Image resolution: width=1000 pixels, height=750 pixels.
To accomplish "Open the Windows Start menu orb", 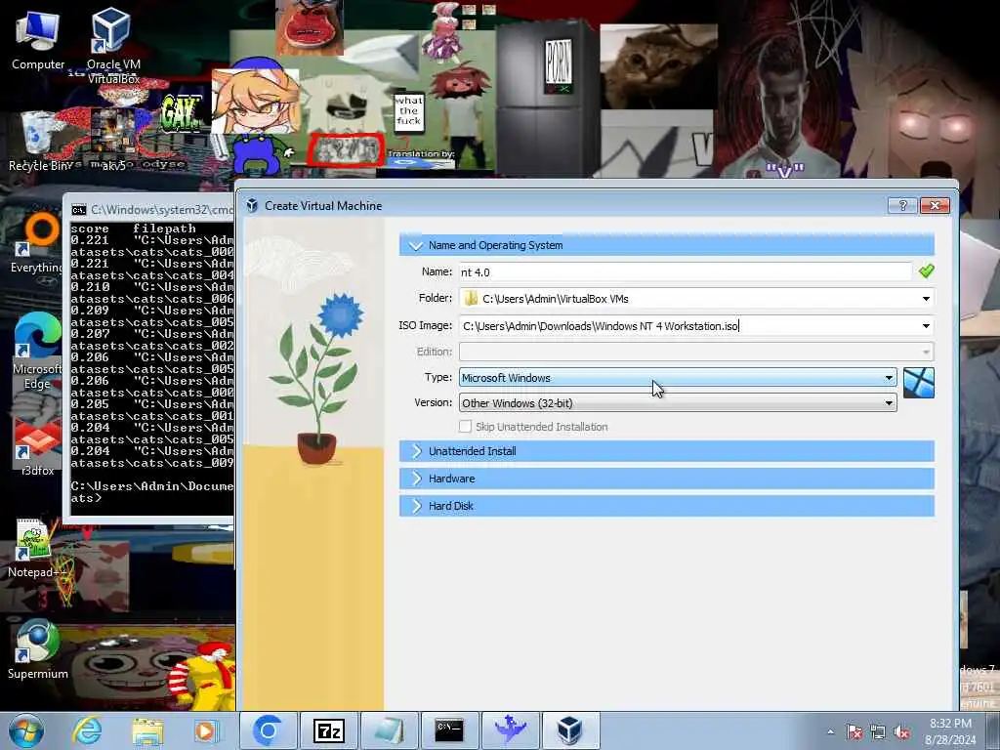I will pos(25,730).
